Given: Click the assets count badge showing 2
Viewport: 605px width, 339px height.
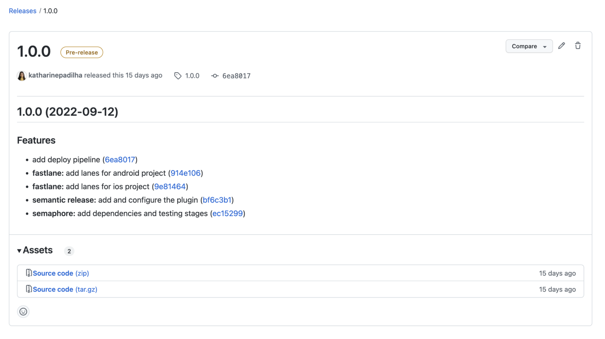Looking at the screenshot, I should (x=69, y=251).
